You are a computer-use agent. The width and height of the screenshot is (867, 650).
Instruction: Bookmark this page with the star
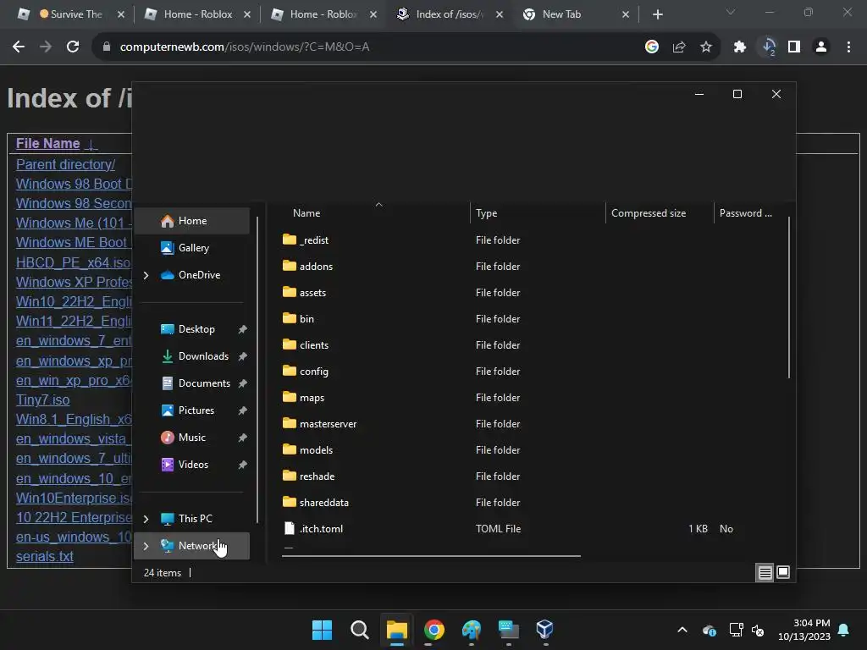(x=705, y=47)
